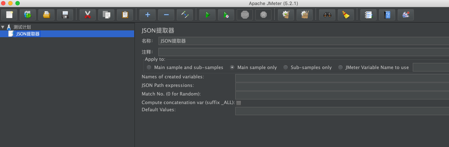The height and width of the screenshot is (147, 449).
Task: Focus the Names of created variables field
Action: (x=342, y=78)
